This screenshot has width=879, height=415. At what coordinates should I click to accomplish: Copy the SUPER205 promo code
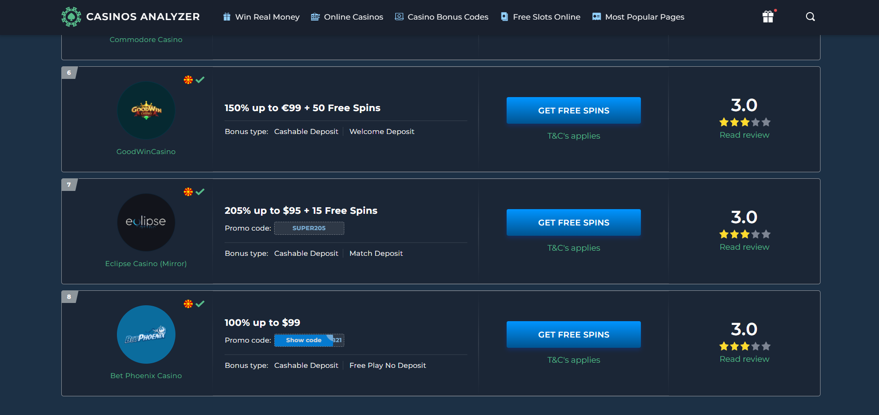click(x=309, y=228)
